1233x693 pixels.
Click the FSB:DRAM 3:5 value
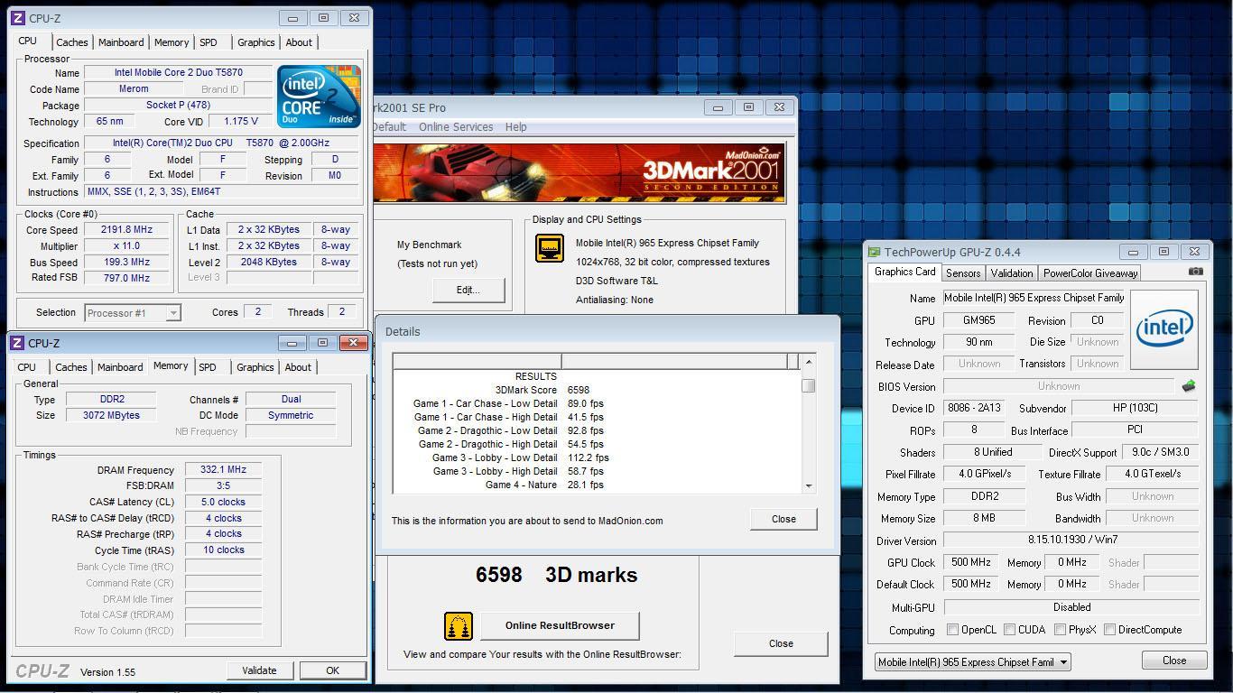pos(224,485)
